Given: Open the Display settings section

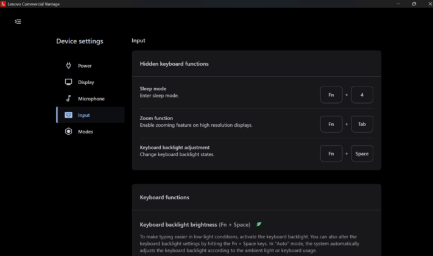Looking at the screenshot, I should [91, 82].
